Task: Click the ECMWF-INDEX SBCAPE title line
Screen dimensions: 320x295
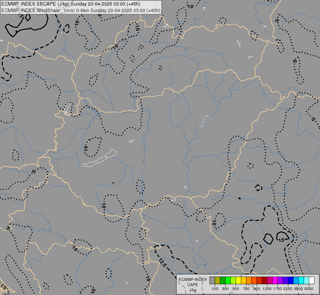Action: (x=71, y=4)
